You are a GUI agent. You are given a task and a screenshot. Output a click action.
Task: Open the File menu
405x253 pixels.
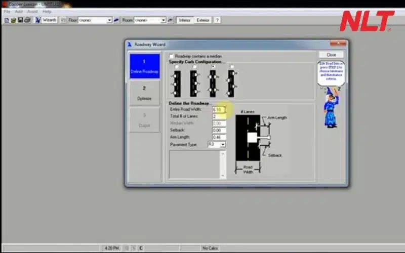[x=7, y=11]
